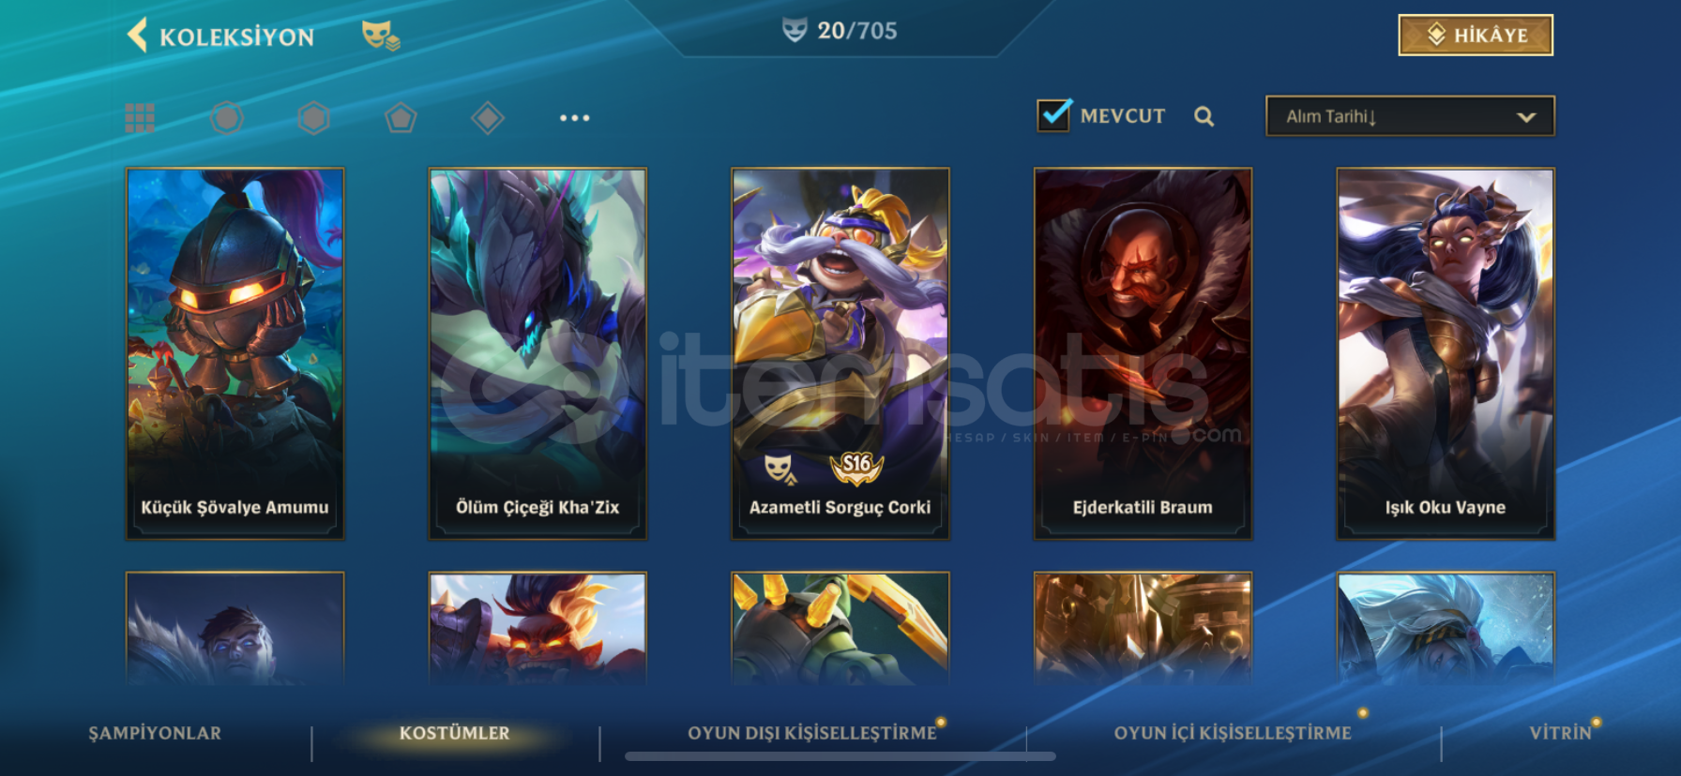The width and height of the screenshot is (1681, 776).
Task: Select the grid all-skins filter icon
Action: pyautogui.click(x=140, y=118)
